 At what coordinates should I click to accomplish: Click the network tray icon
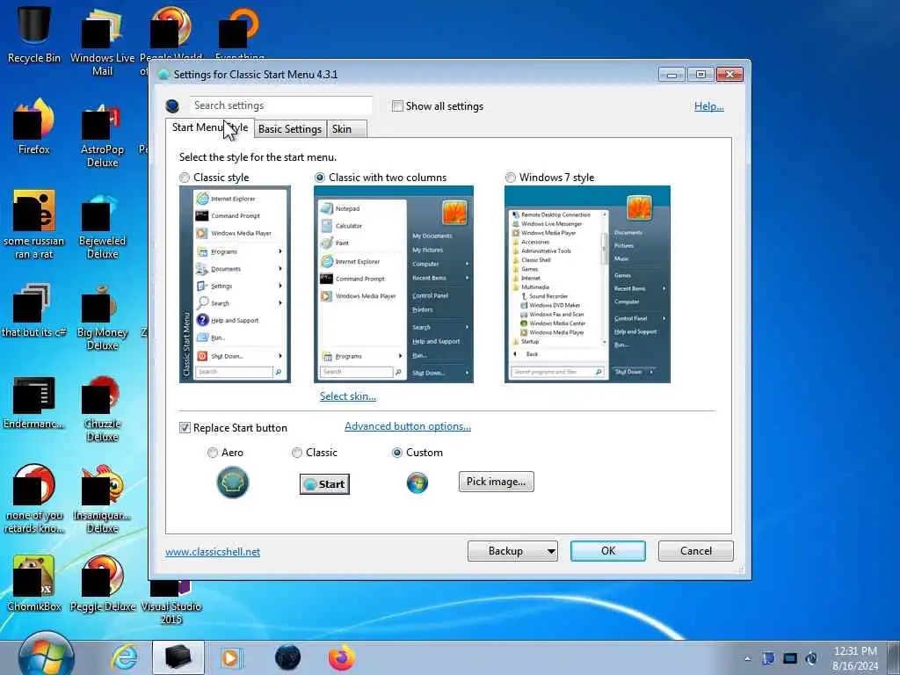tap(790, 658)
